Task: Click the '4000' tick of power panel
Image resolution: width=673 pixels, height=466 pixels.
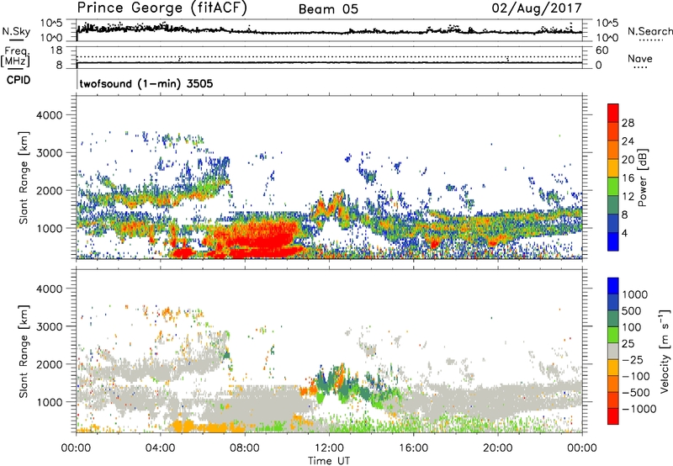Action: pyautogui.click(x=49, y=115)
